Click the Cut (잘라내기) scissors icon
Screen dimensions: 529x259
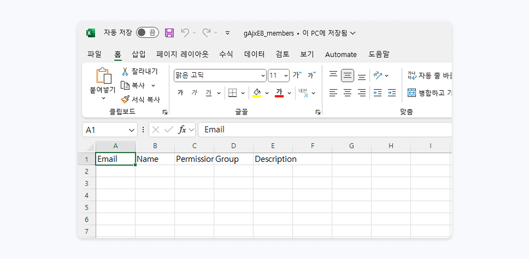click(x=126, y=71)
